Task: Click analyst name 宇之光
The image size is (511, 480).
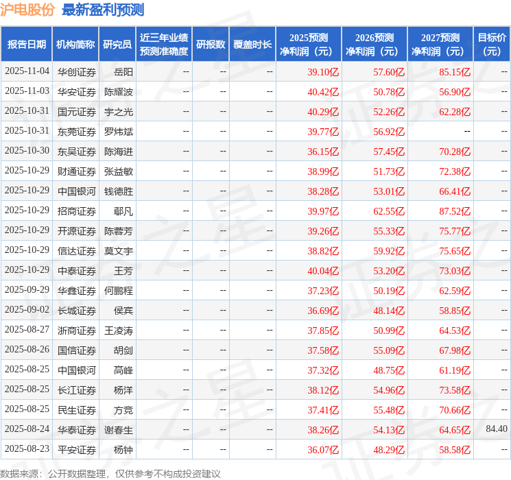Action: click(x=119, y=112)
